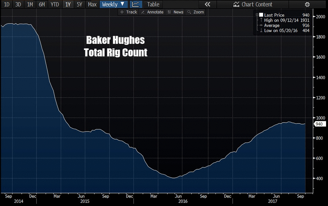Click the Average legend entry
Viewport: 328px width, 206px height.
coord(272,26)
